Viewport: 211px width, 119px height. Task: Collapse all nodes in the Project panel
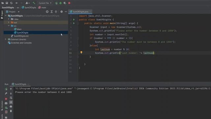click(56, 12)
